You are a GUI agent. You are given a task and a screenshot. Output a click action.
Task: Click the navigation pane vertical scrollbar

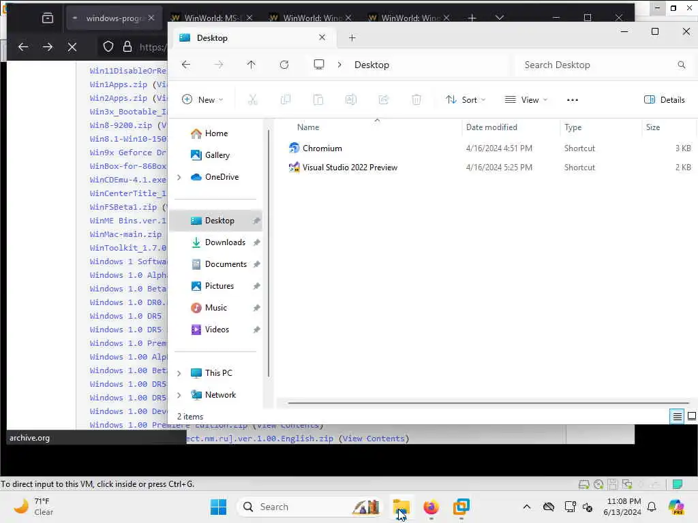click(x=269, y=253)
